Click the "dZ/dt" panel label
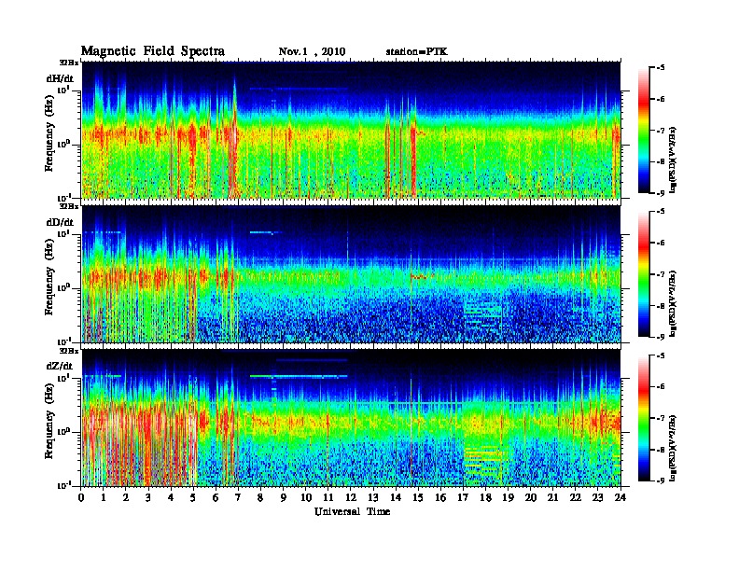 [60, 366]
